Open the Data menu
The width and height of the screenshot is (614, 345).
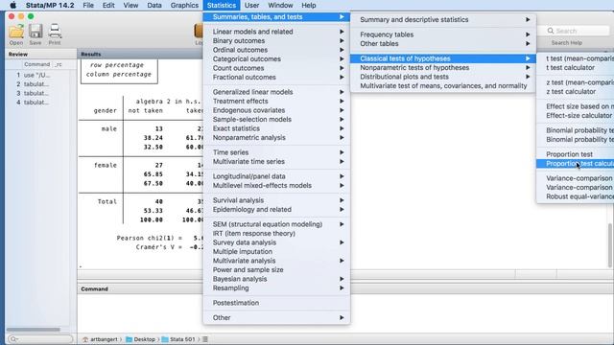154,5
